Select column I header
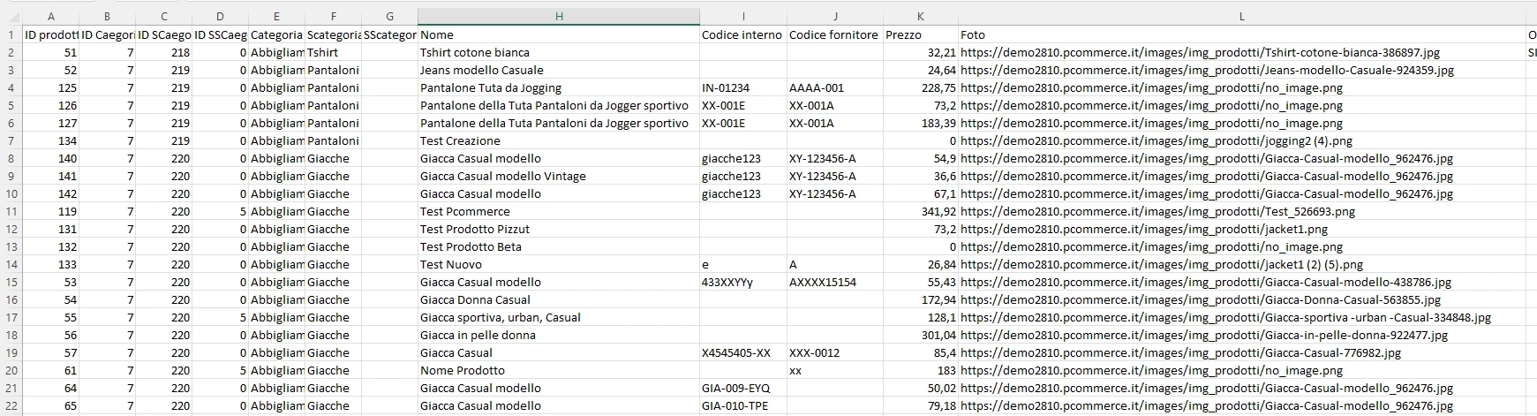This screenshot has height=416, width=1537. coord(743,16)
